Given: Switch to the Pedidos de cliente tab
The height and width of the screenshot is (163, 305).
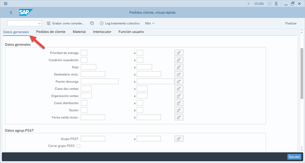Looking at the screenshot, I should click(x=51, y=32).
